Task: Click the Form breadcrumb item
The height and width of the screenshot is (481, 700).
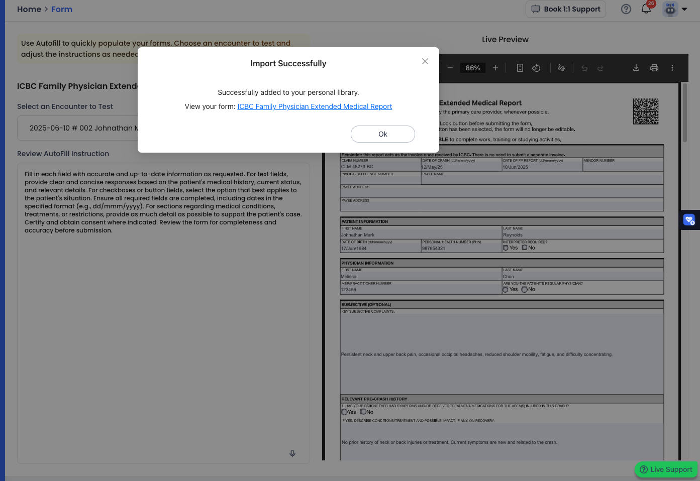Action: pyautogui.click(x=62, y=9)
